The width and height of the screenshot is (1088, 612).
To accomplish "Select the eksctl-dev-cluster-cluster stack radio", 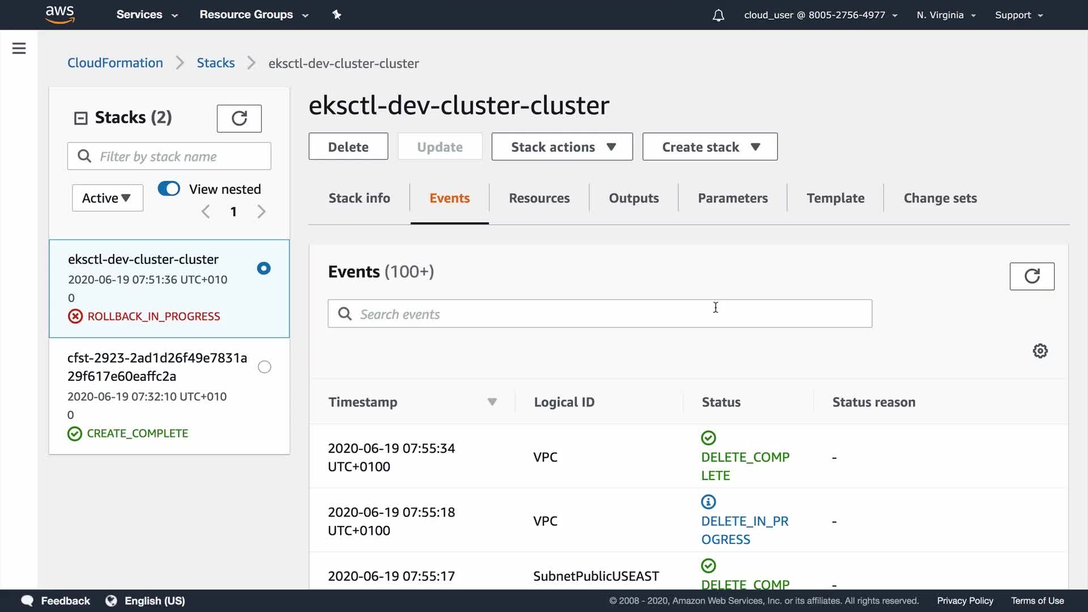I will pos(263,269).
